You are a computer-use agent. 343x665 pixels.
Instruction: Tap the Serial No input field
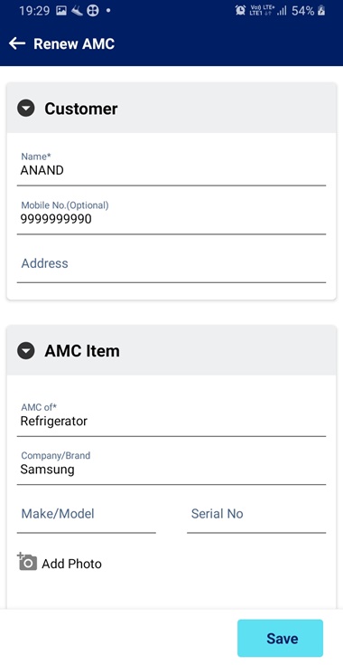[x=256, y=516]
